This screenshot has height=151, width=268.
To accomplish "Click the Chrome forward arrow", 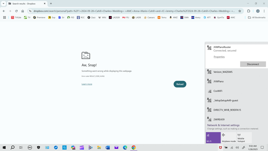I will (10, 11).
